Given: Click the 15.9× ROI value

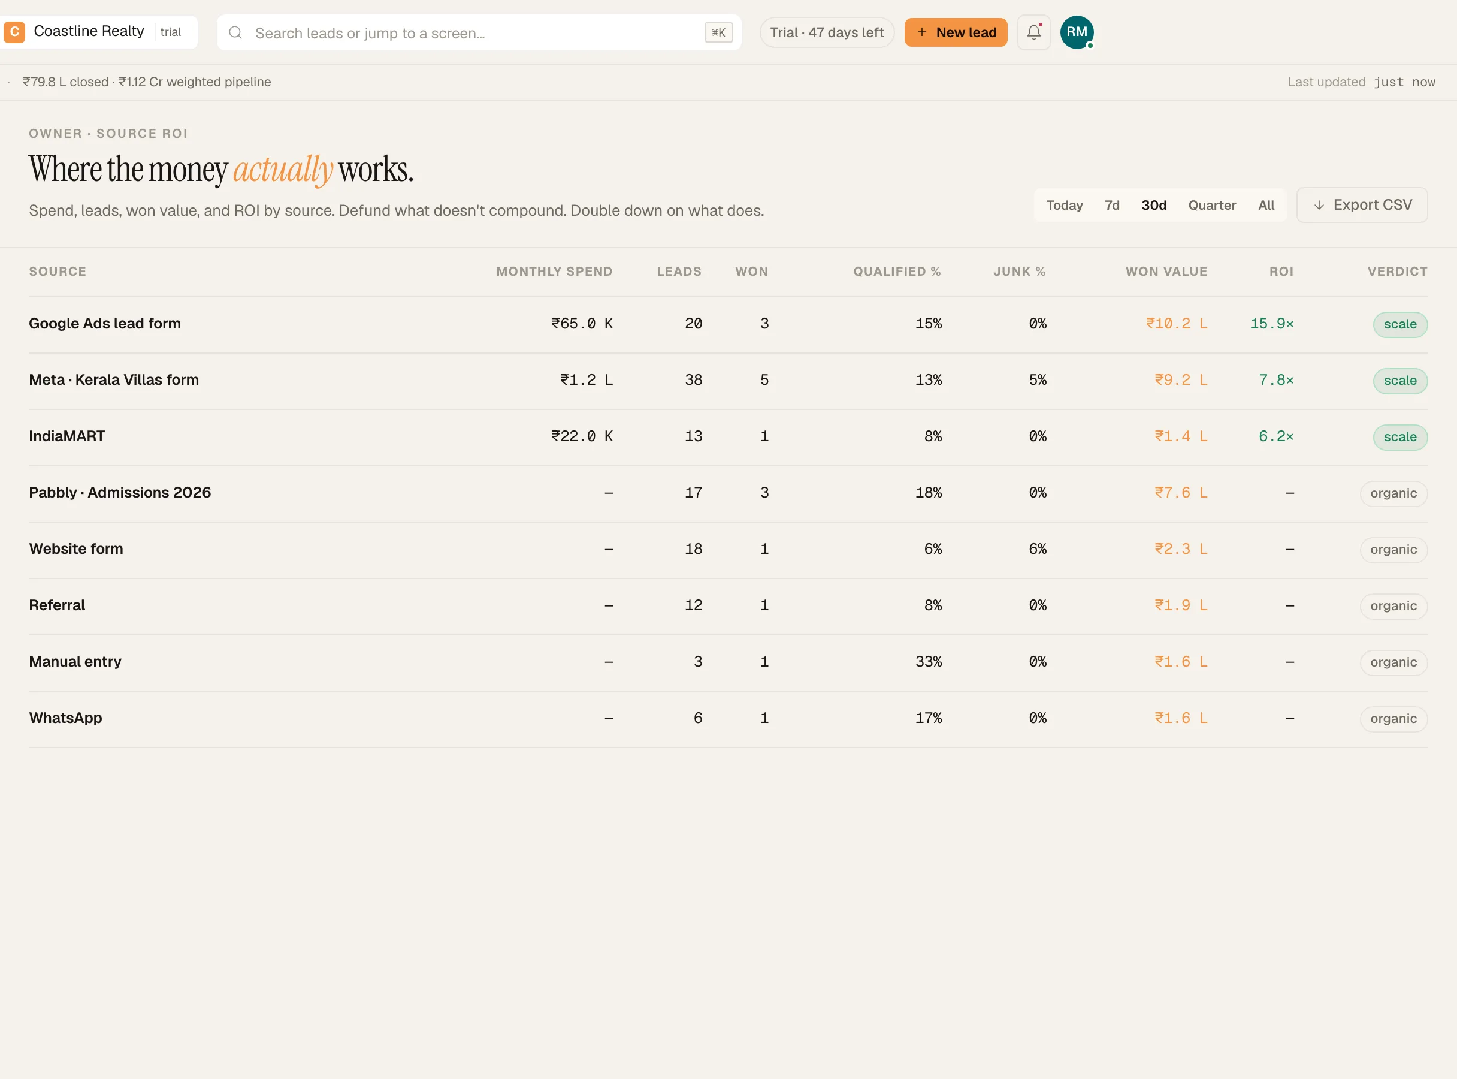Looking at the screenshot, I should click(1271, 324).
